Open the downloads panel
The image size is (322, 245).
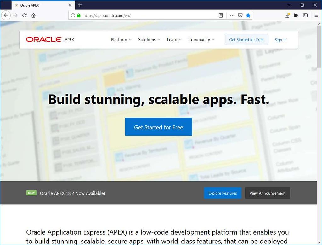point(287,15)
